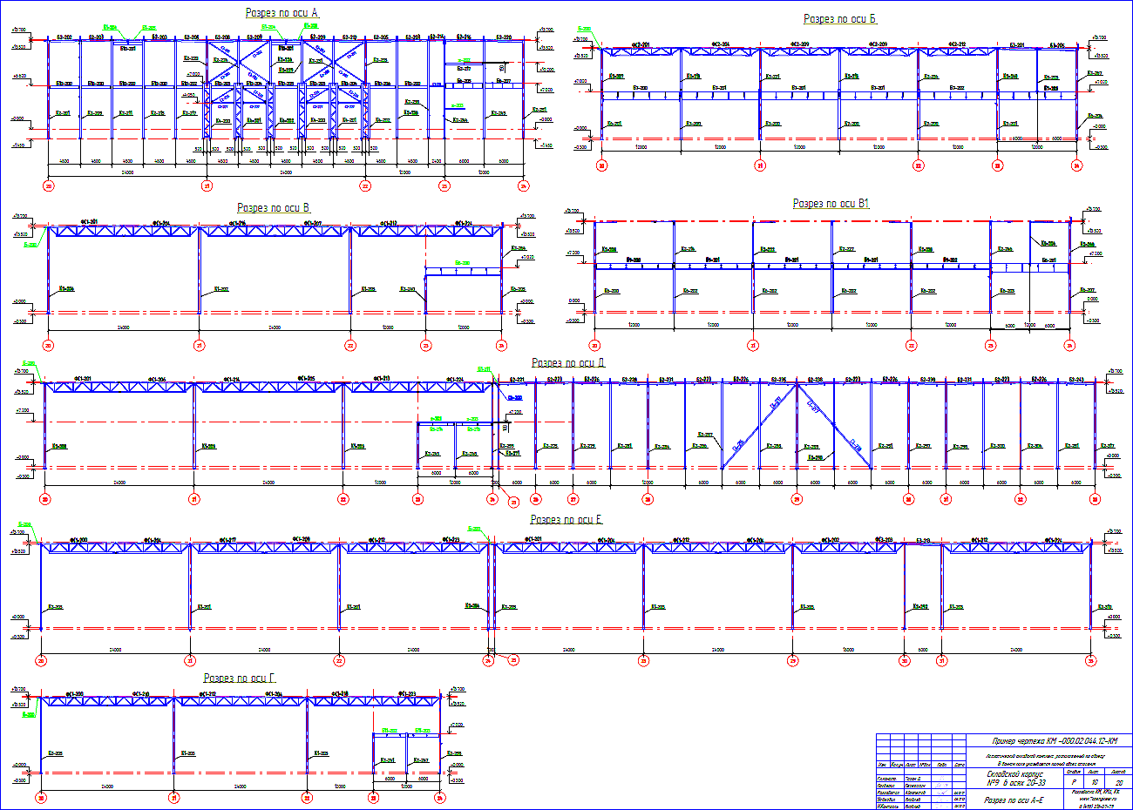Screen dimensions: 1133x810
Task: Select title block text "Пример чертежа КМ"
Action: tap(1024, 741)
